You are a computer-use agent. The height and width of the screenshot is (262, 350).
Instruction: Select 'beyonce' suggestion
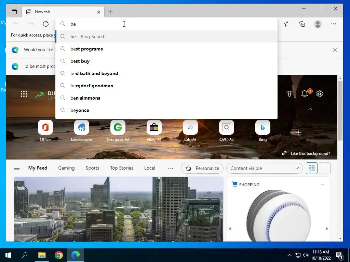point(166,110)
